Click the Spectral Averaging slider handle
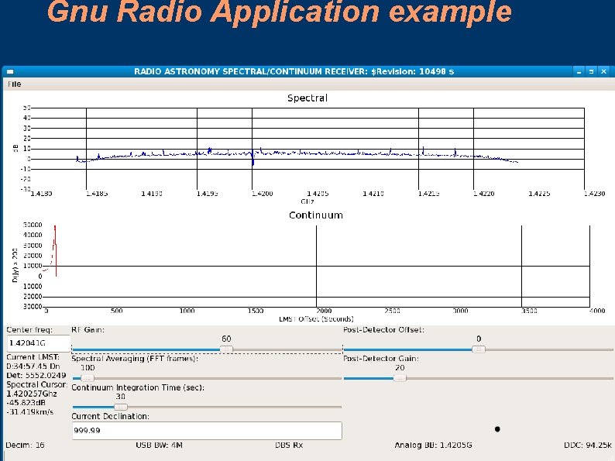This screenshot has height=461, width=615. [87, 378]
